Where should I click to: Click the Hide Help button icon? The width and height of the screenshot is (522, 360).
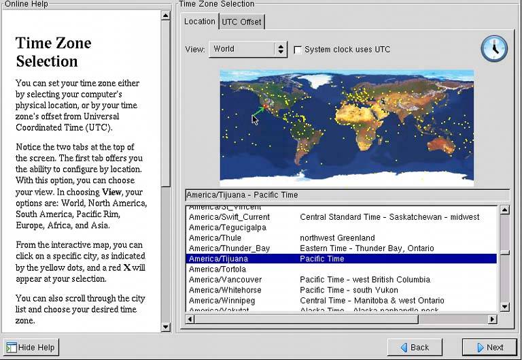[11, 347]
